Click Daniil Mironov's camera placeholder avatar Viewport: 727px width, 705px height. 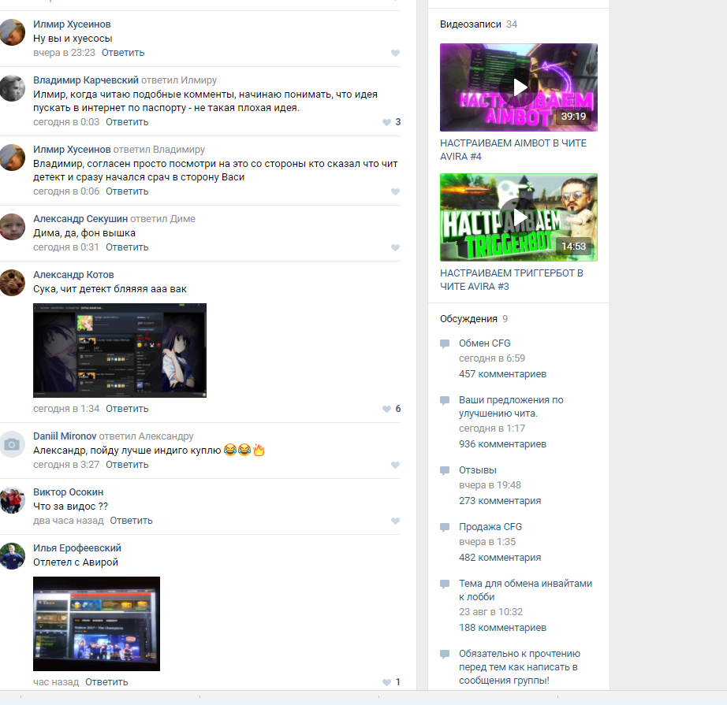click(x=12, y=444)
